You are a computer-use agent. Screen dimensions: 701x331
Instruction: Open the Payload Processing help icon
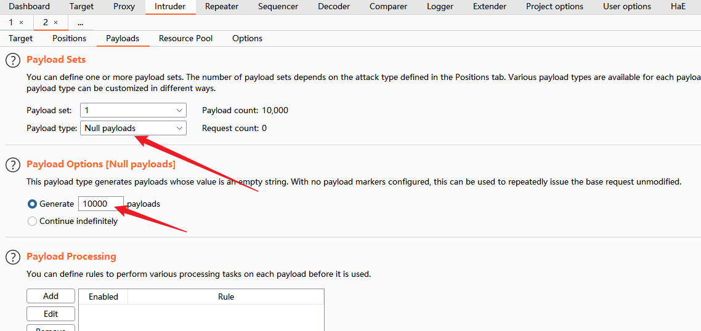click(13, 257)
